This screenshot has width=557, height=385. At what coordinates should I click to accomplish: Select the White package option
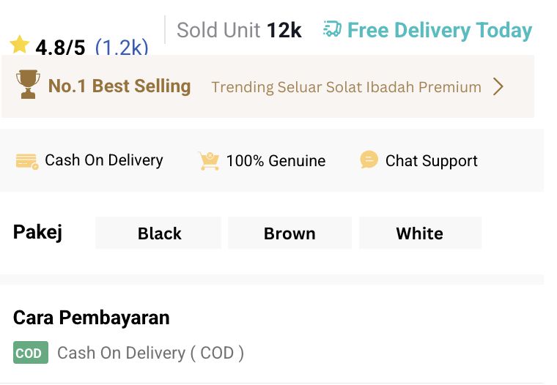(419, 233)
